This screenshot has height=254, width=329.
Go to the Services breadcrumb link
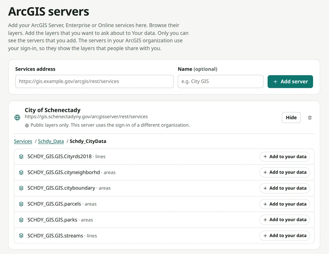coord(23,141)
